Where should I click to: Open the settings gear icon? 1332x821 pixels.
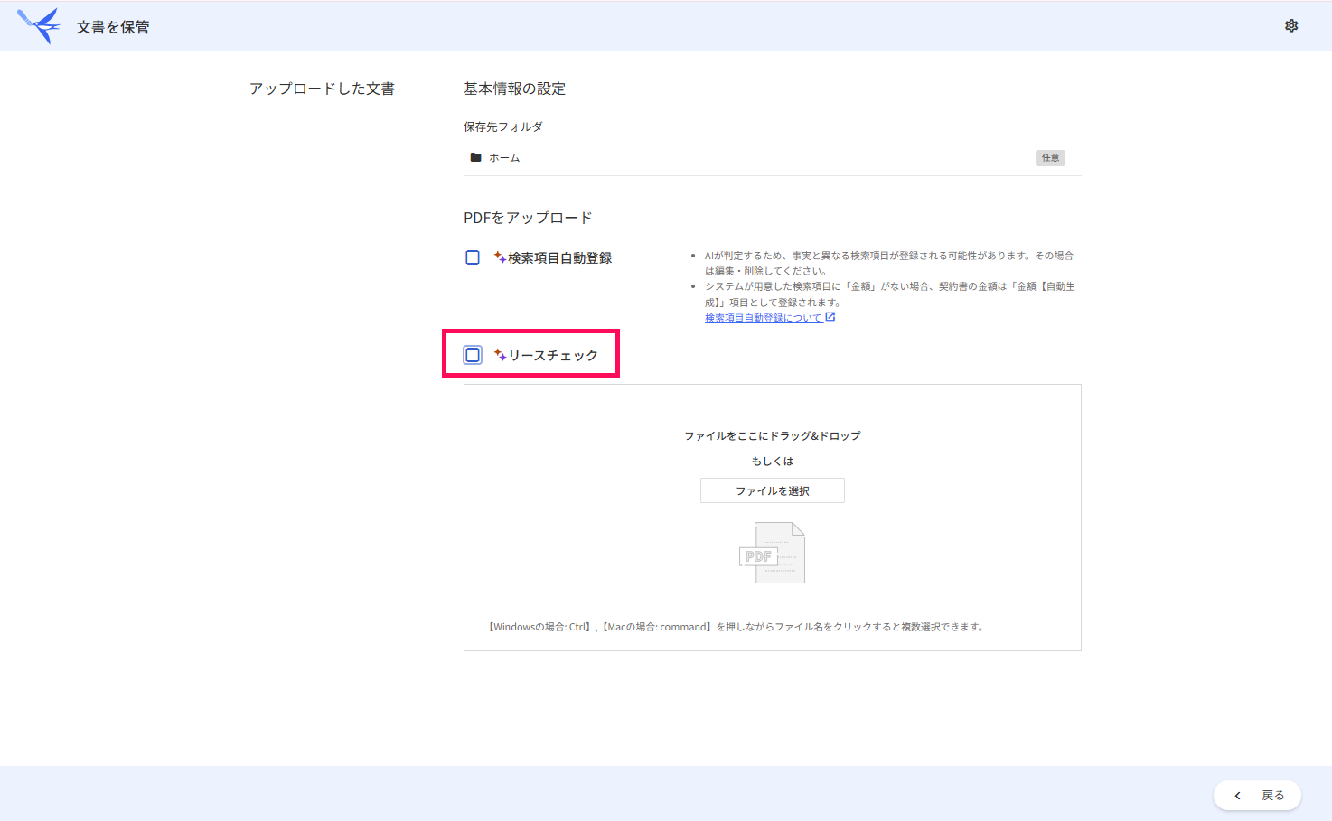1290,25
